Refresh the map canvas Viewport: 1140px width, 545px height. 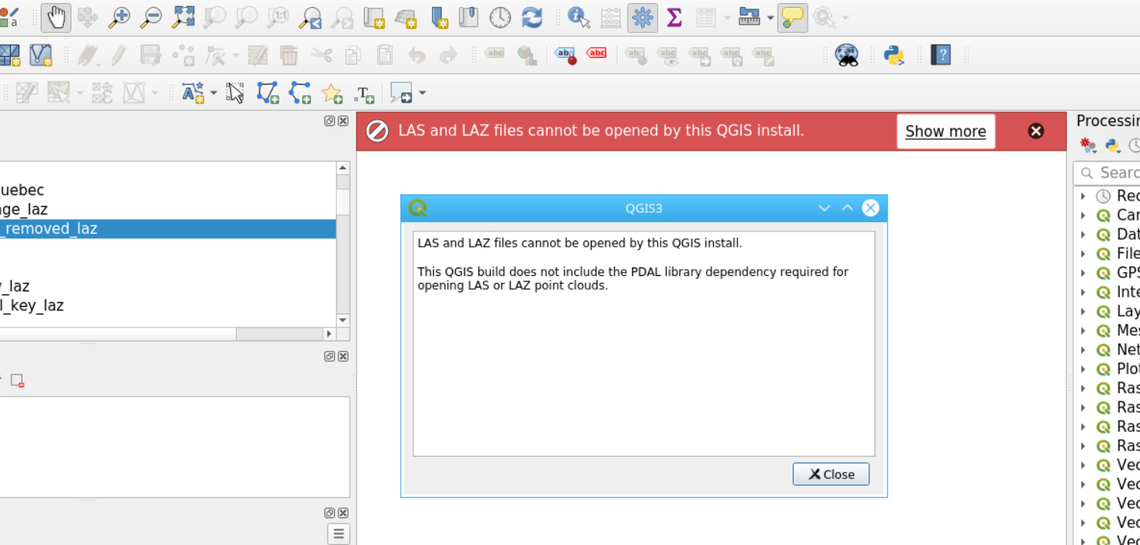532,17
